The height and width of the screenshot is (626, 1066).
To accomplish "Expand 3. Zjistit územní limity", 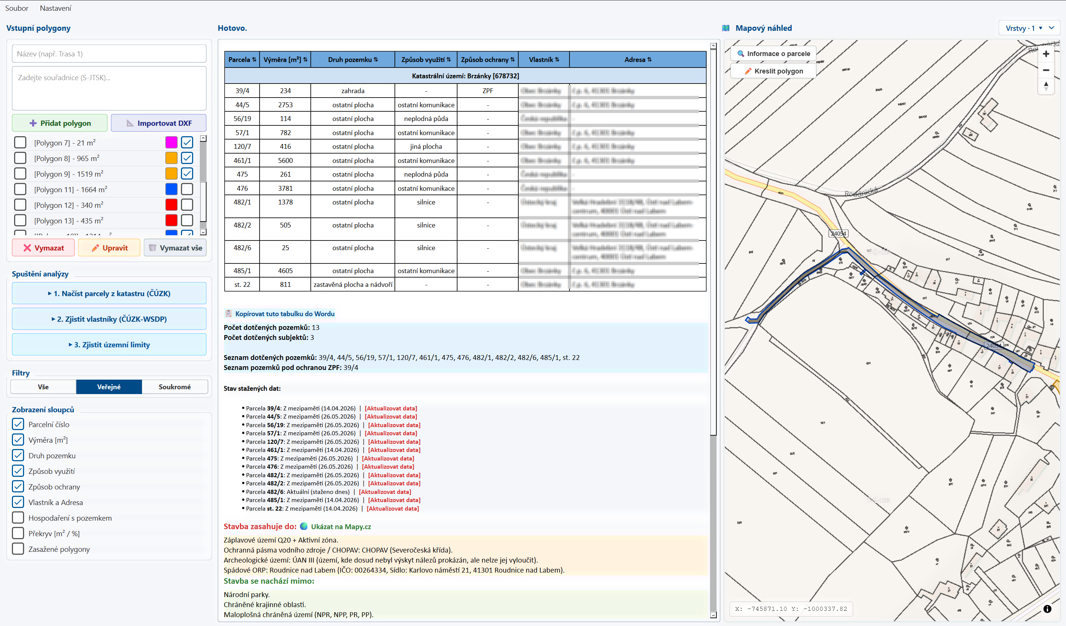I will [109, 344].
